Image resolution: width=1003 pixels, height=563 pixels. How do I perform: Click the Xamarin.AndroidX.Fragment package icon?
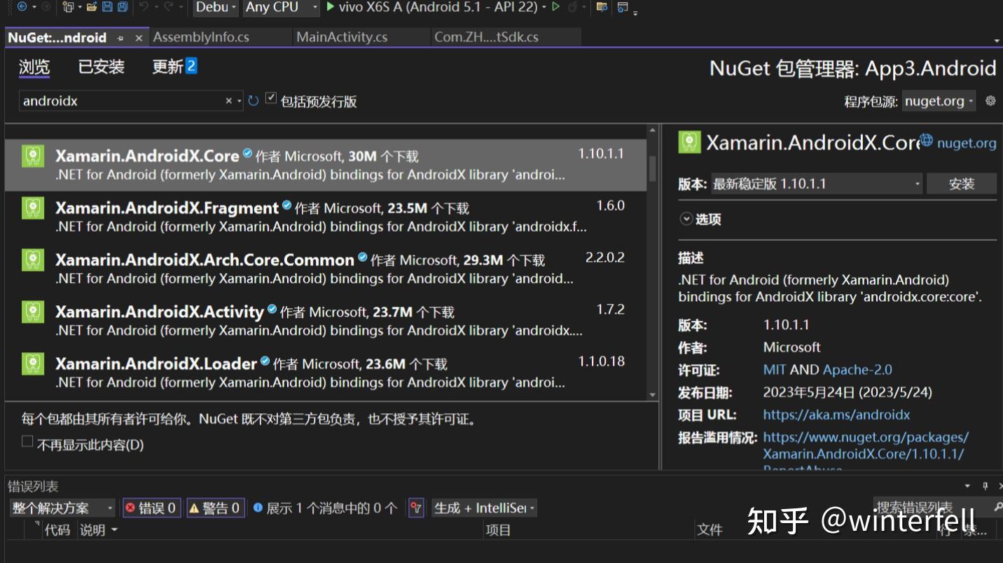pyautogui.click(x=33, y=208)
